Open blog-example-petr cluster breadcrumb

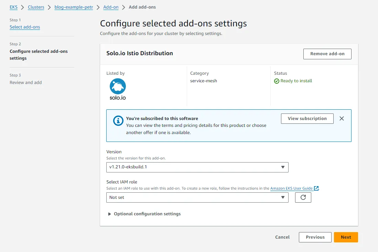(x=74, y=7)
